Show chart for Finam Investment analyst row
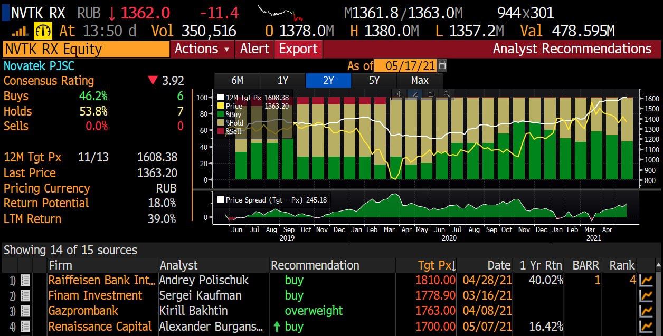The image size is (663, 336). click(646, 295)
